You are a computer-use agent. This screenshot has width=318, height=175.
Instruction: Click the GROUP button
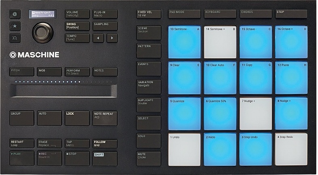[22, 118]
